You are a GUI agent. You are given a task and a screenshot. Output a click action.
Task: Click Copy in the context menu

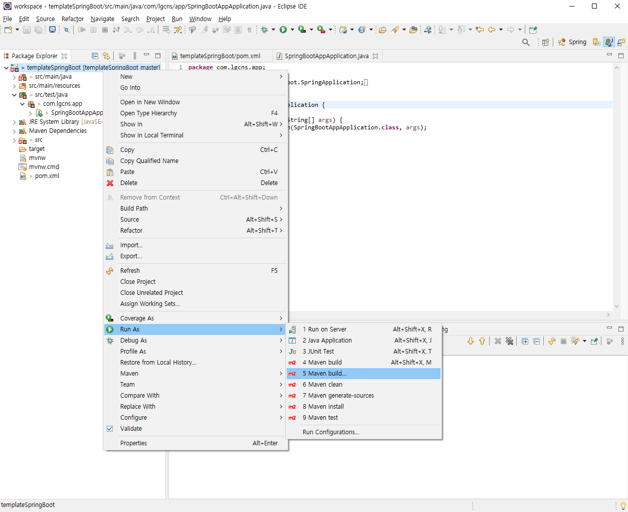(195, 150)
